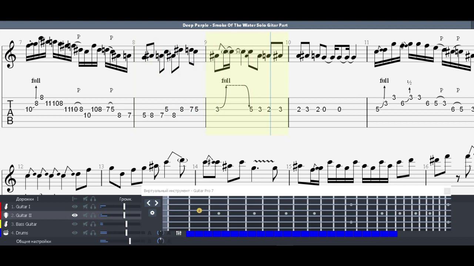Click the yellow A note marker on the fretboard

click(199, 211)
